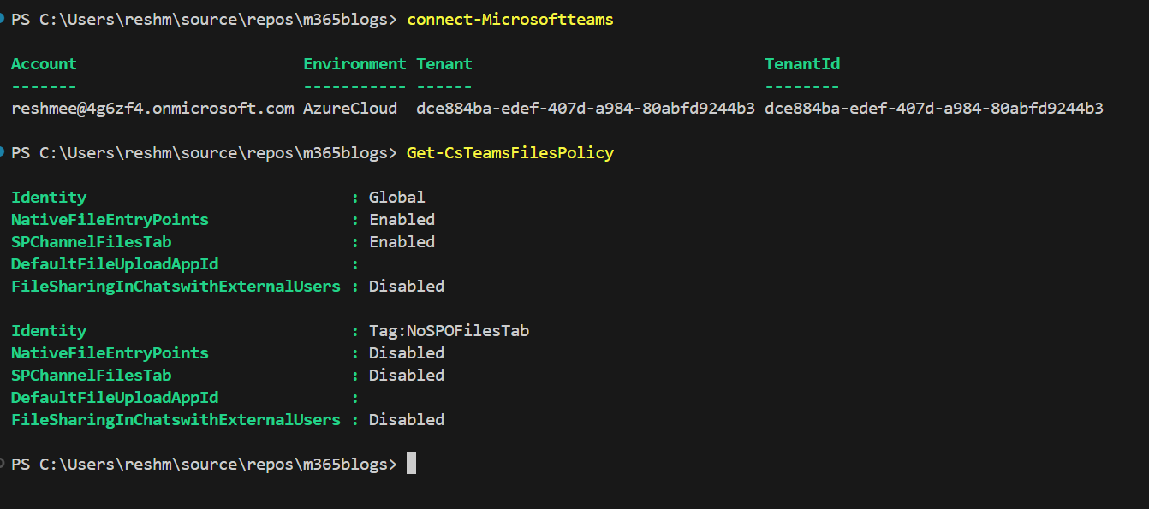Click the reshmee@4g6zf4.onmicrosoft.com account value
The width and height of the screenshot is (1149, 509).
point(152,109)
